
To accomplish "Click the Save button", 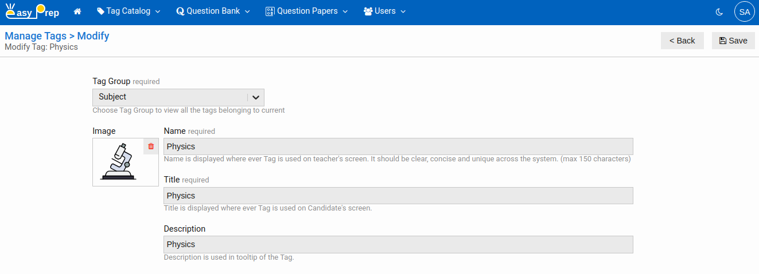I will pos(733,41).
